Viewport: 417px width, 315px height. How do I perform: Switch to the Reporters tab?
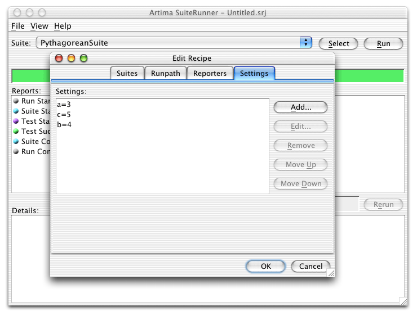point(210,73)
